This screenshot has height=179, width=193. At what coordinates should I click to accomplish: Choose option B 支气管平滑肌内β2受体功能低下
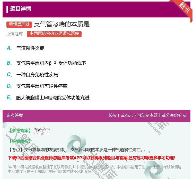[51, 63]
